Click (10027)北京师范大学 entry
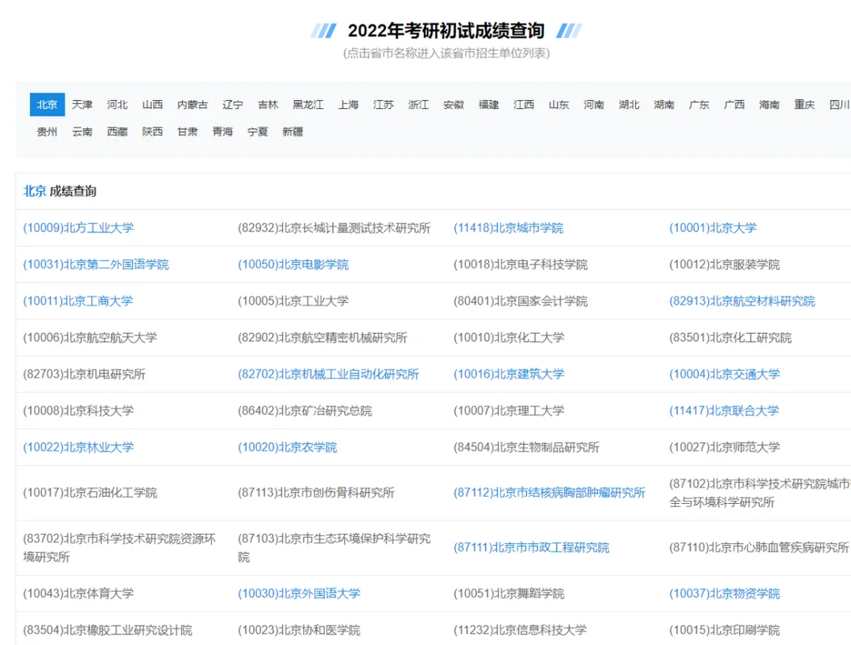This screenshot has width=851, height=645. [x=724, y=447]
